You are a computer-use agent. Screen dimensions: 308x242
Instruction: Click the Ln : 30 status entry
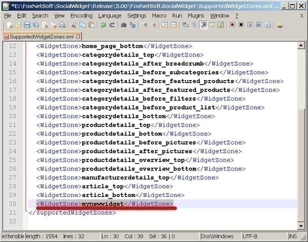pyautogui.click(x=110, y=236)
